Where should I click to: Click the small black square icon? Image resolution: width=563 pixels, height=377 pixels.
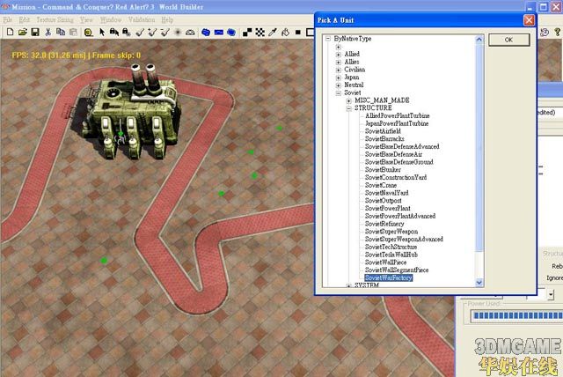tap(298, 33)
